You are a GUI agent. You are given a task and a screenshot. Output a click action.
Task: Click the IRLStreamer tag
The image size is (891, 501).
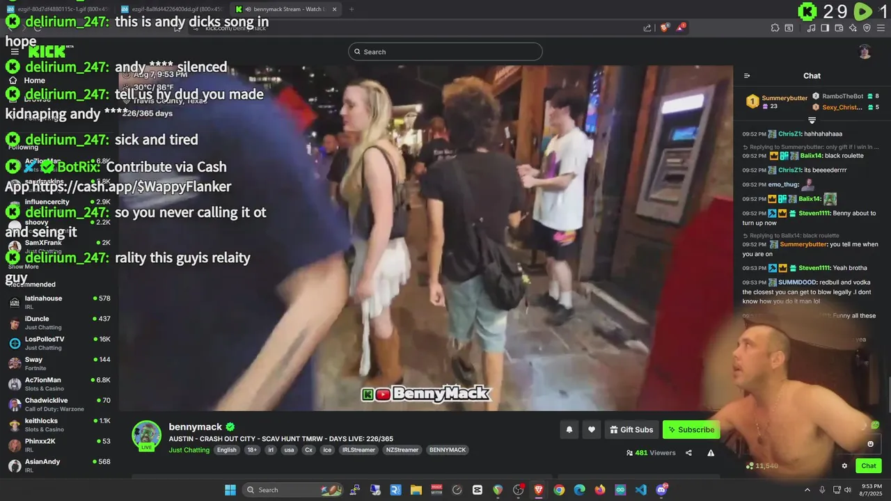(x=358, y=450)
